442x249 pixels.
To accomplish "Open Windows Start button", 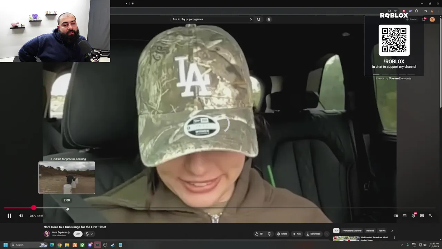I will pos(6,245).
